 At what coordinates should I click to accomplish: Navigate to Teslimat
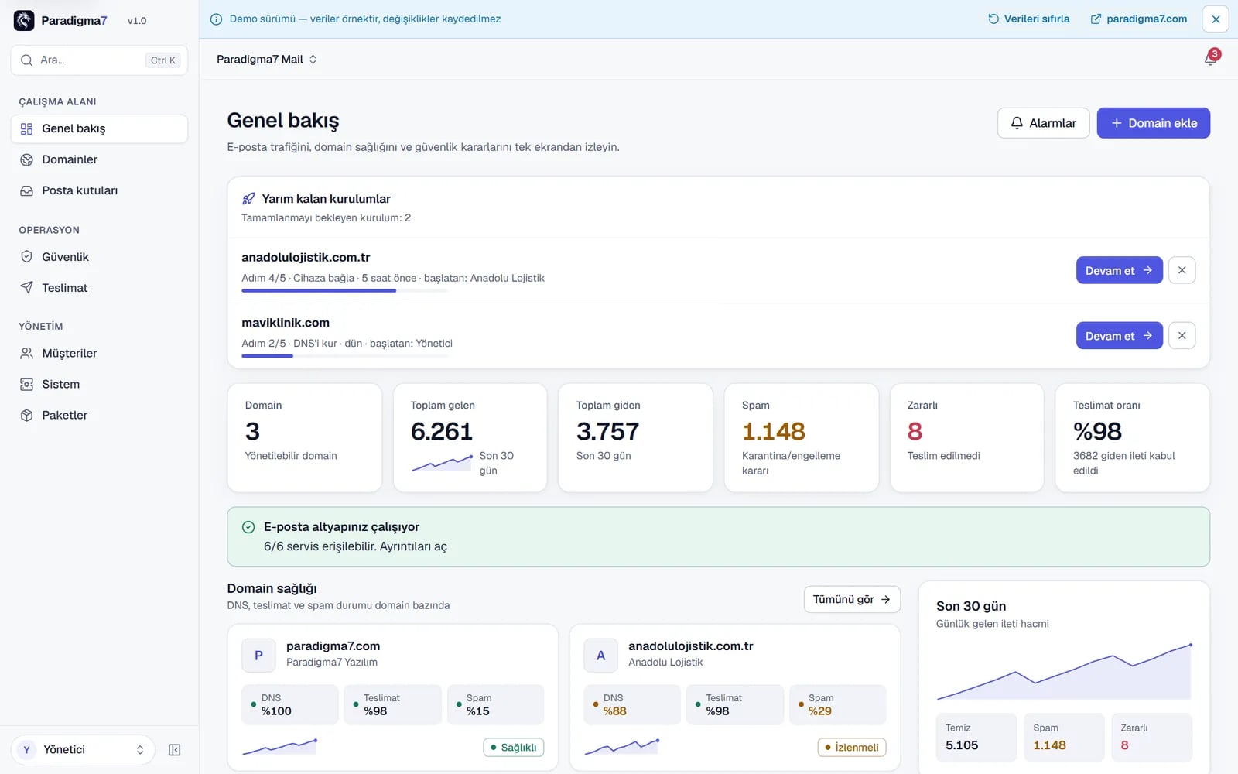[99, 288]
